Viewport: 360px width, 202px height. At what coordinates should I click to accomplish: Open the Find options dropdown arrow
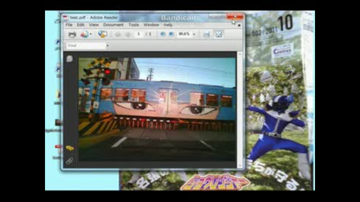click(x=108, y=46)
